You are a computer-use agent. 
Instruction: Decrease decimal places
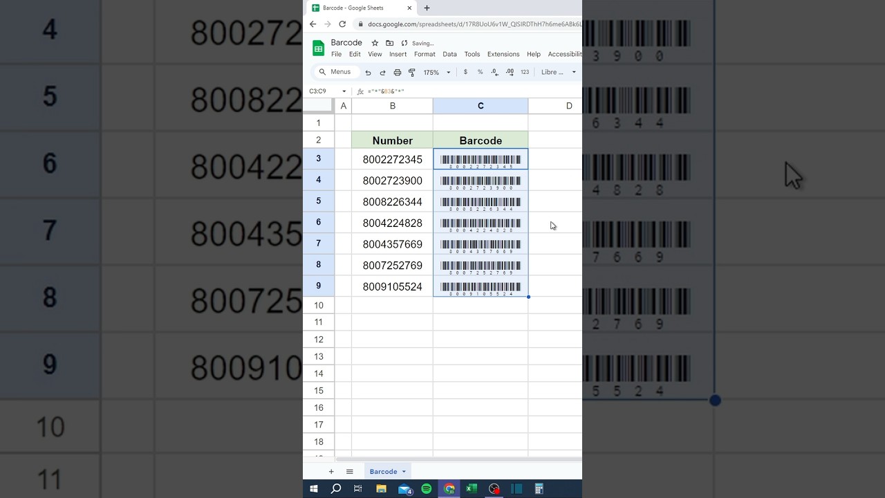(x=494, y=72)
